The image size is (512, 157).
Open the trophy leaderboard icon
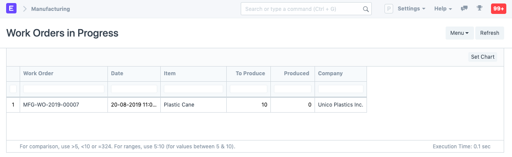coord(479,8)
